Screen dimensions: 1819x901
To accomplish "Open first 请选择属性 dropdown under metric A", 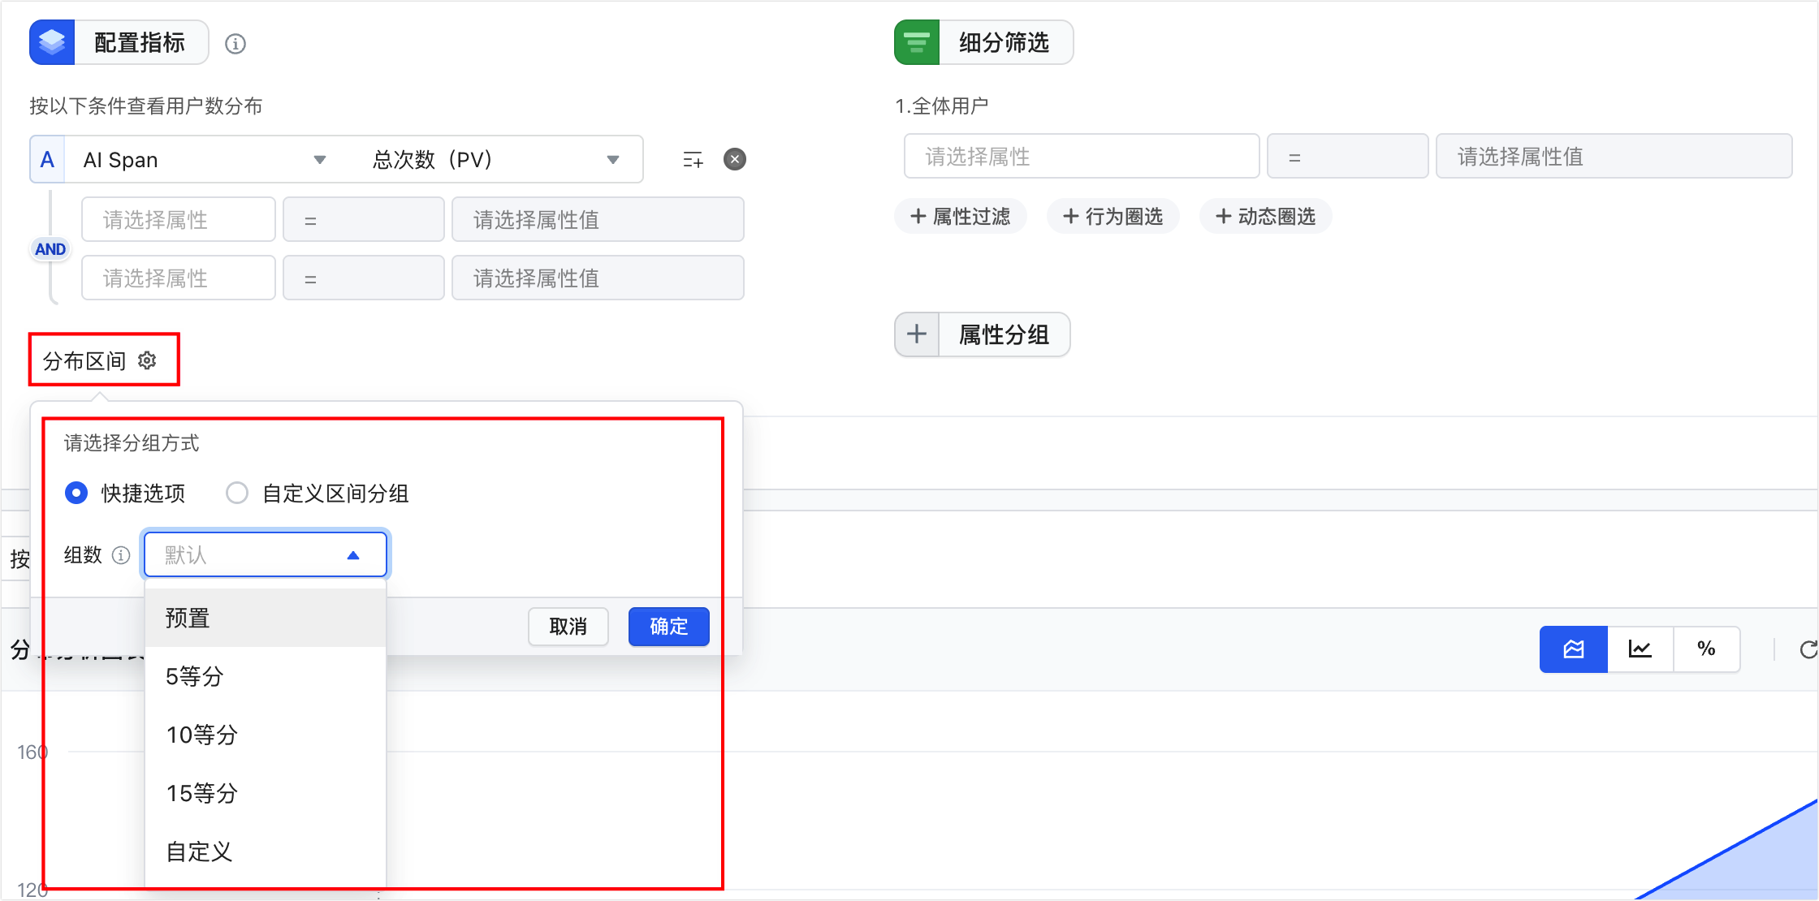I will tap(179, 219).
